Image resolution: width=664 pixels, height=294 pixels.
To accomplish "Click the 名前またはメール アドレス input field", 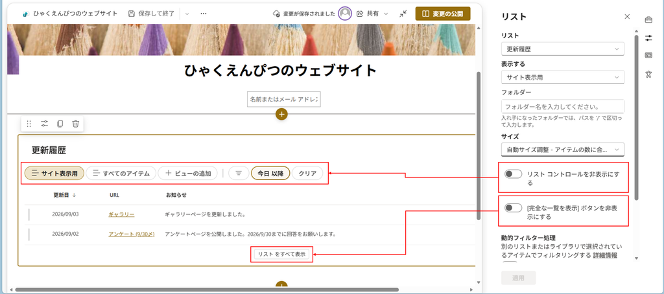I will click(x=284, y=100).
